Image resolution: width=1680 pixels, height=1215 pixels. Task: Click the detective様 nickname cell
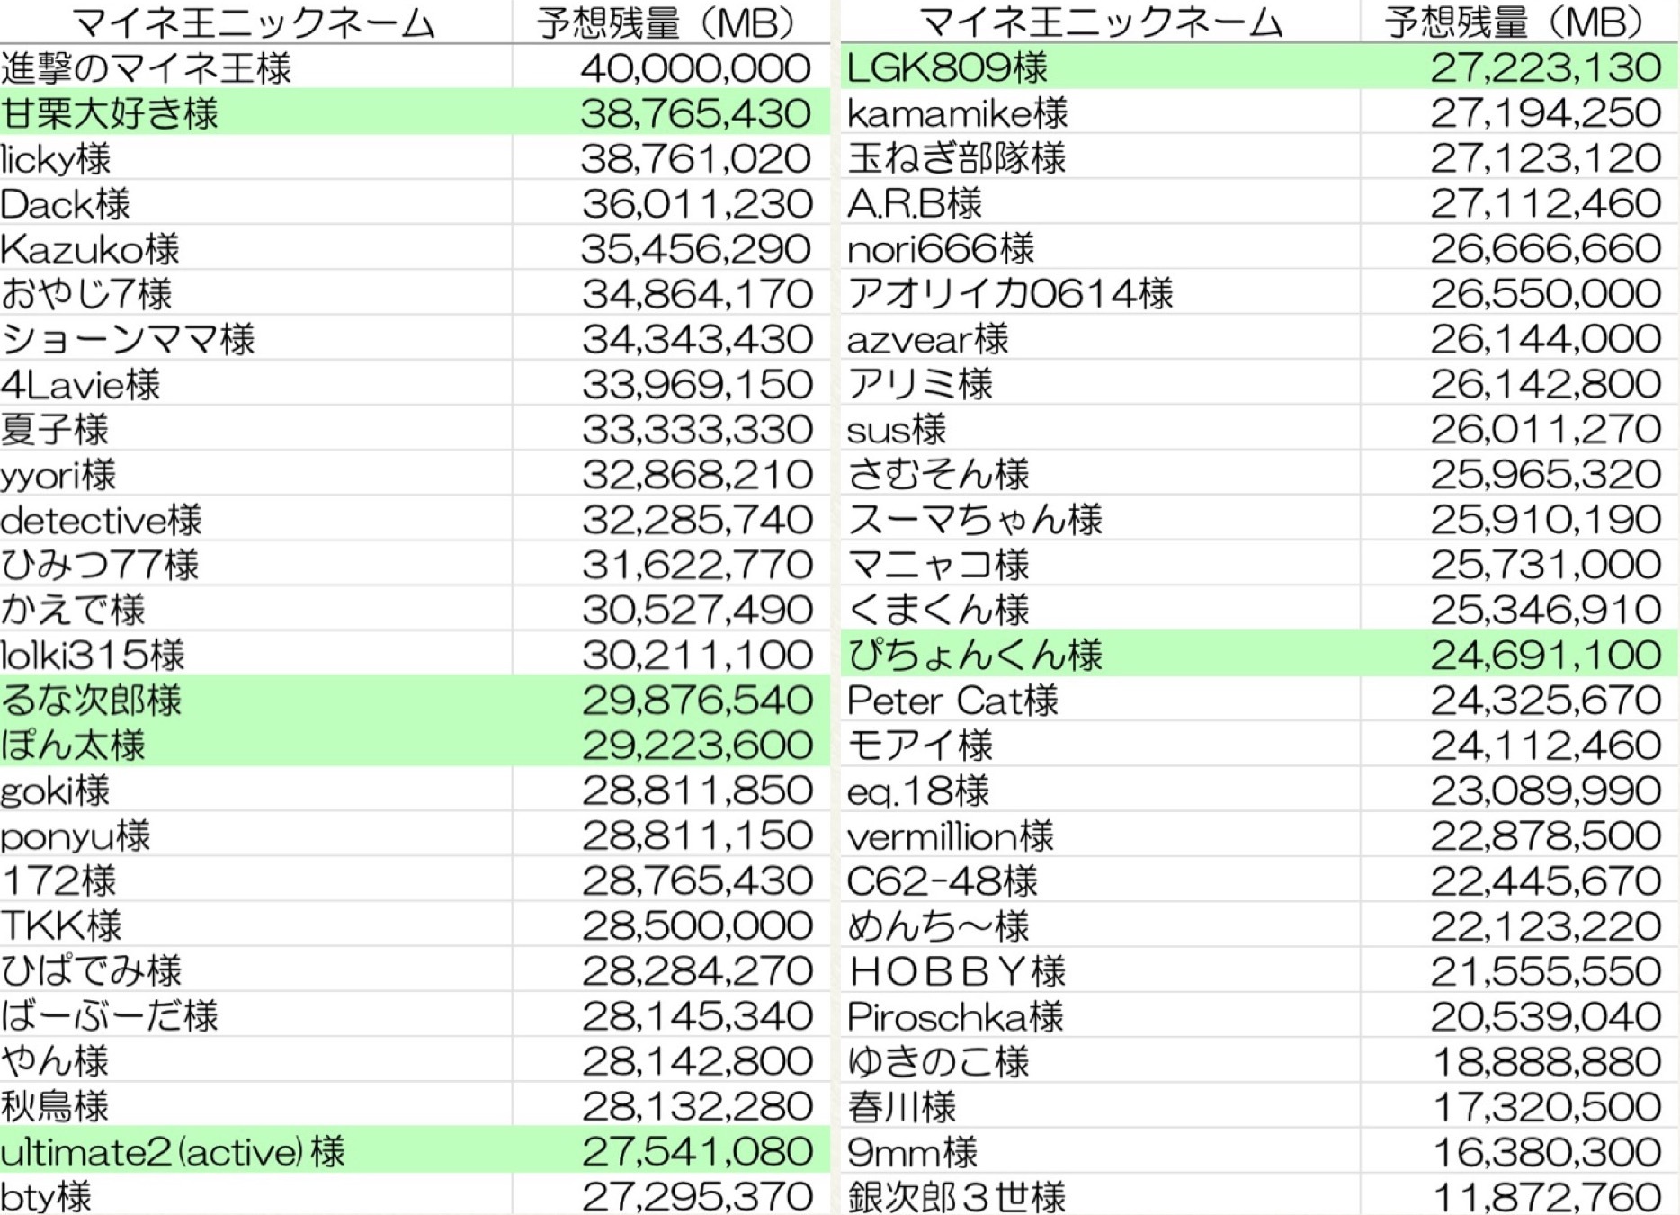pos(102,520)
